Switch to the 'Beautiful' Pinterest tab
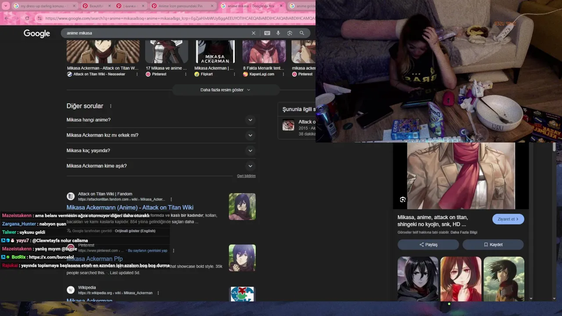562x316 pixels. click(x=96, y=6)
